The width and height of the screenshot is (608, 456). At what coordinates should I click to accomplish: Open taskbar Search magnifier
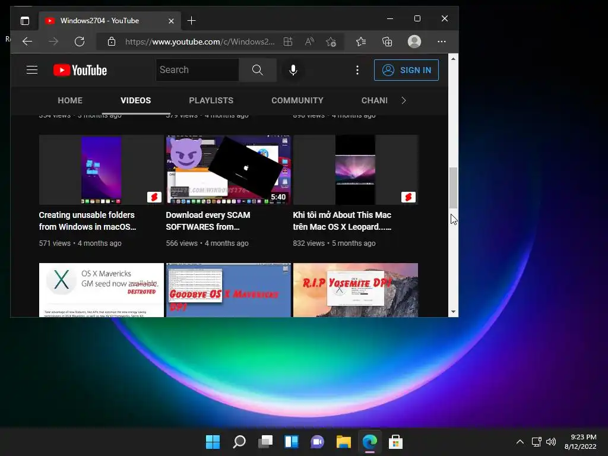pyautogui.click(x=239, y=442)
